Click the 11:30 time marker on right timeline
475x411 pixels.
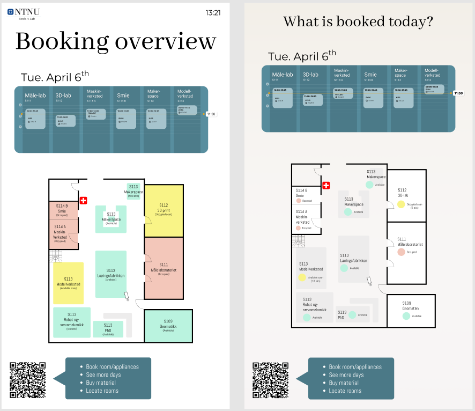point(458,93)
